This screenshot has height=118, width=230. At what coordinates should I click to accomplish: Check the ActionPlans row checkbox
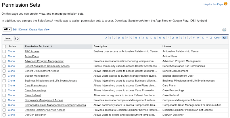4,56
